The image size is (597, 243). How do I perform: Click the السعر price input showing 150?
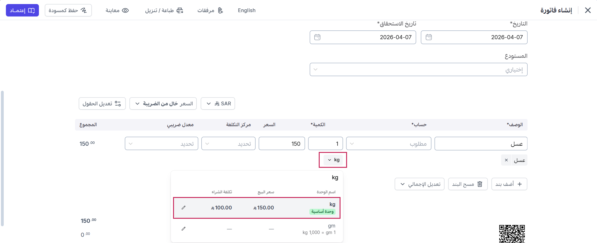pos(282,144)
